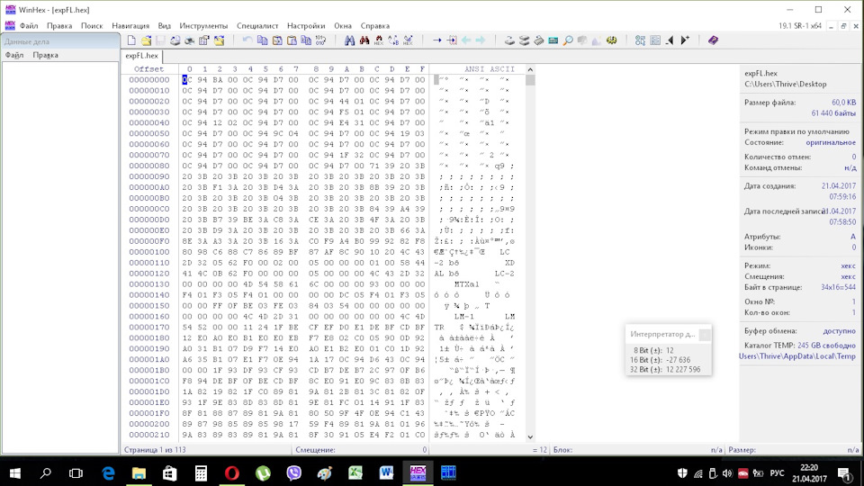
Task: Click the Go To Sector icon
Action: (x=452, y=40)
